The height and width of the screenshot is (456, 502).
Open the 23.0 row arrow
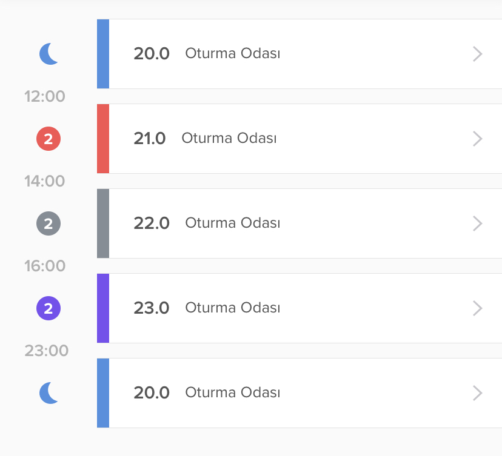click(477, 308)
